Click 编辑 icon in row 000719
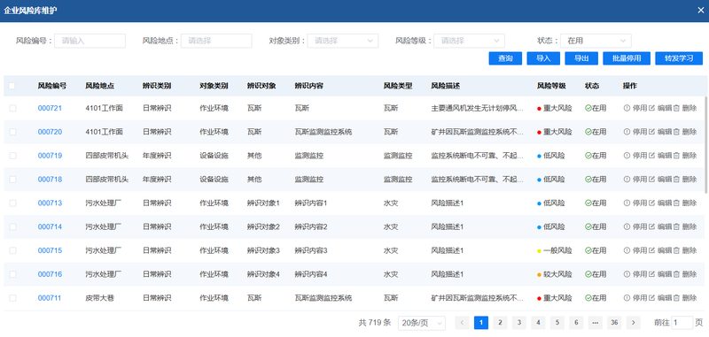709x337 pixels. tap(651, 156)
